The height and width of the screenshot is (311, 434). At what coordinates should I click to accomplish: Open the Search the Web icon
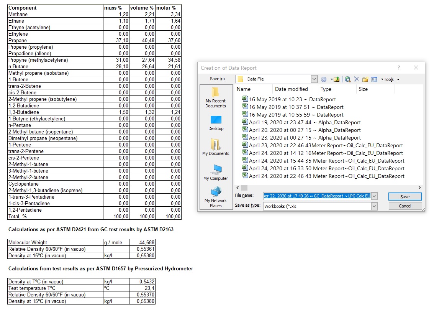click(348, 79)
